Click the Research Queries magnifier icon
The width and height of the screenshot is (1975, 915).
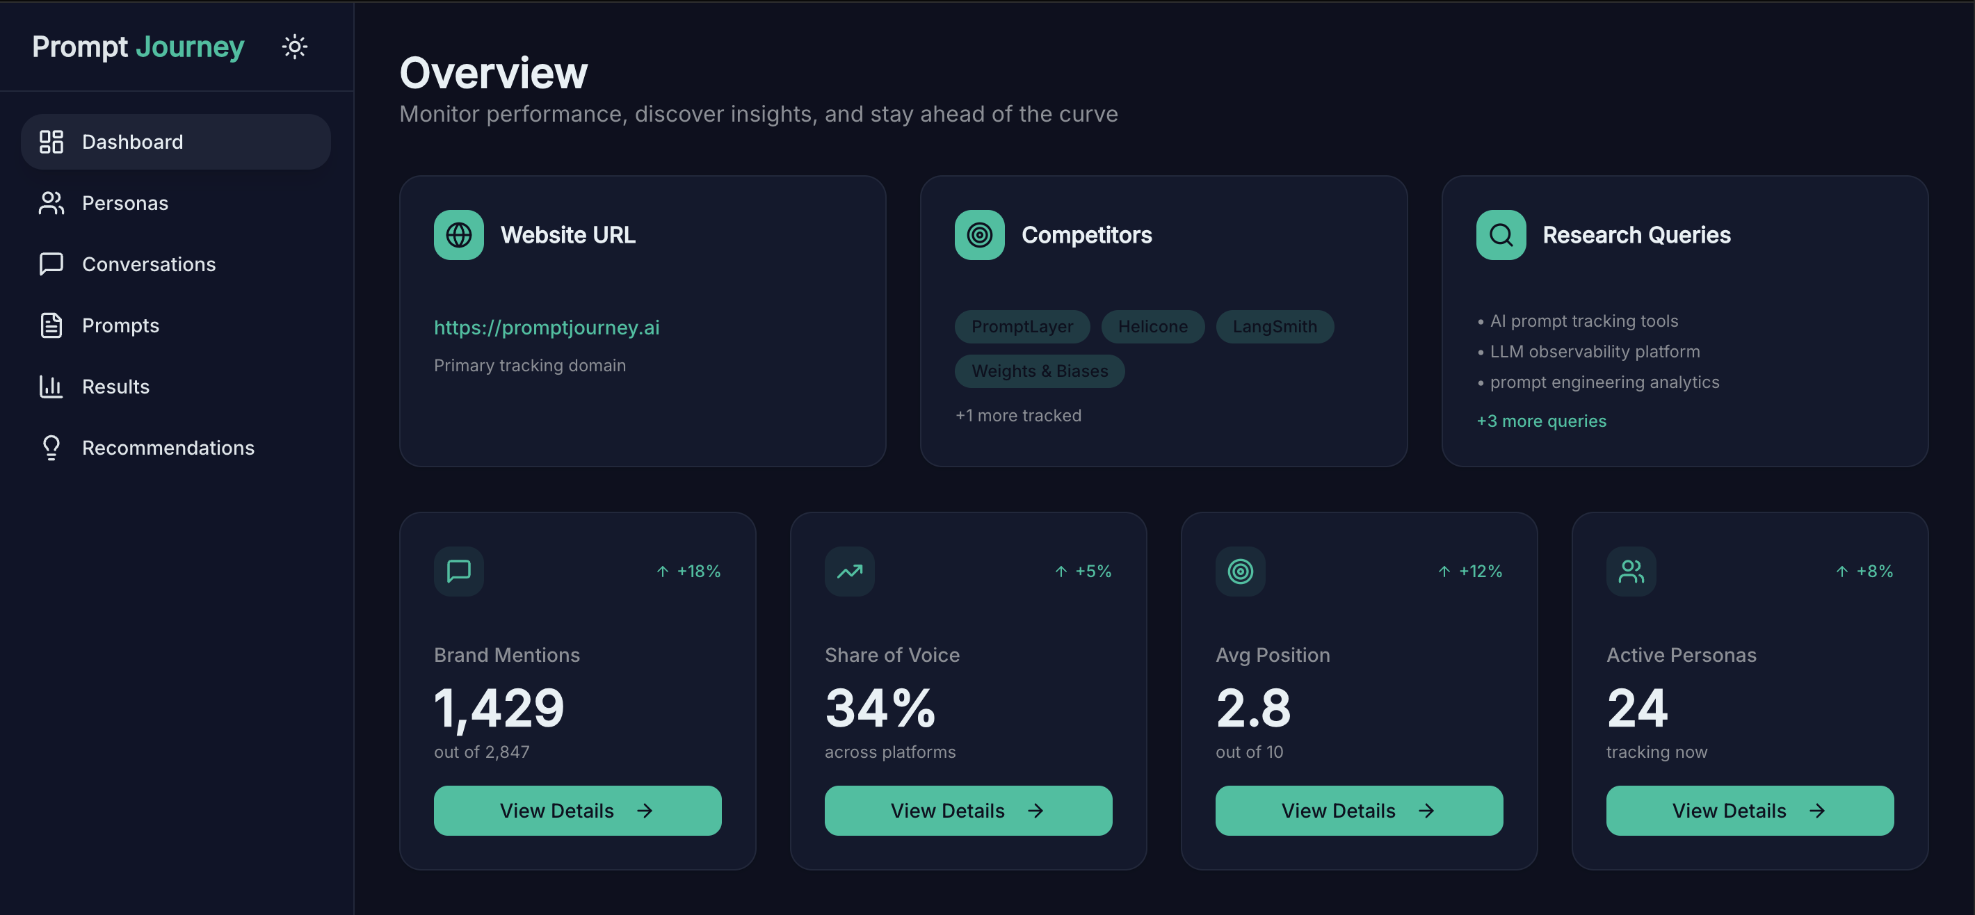1499,235
